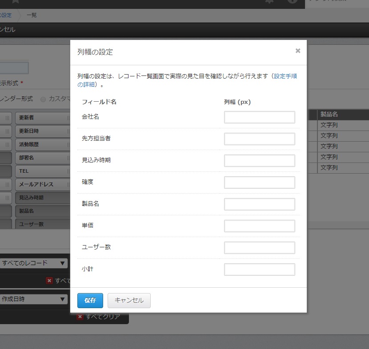Select the 製品名 field item in background list
Viewport: 369px width, 349px height.
click(43, 211)
